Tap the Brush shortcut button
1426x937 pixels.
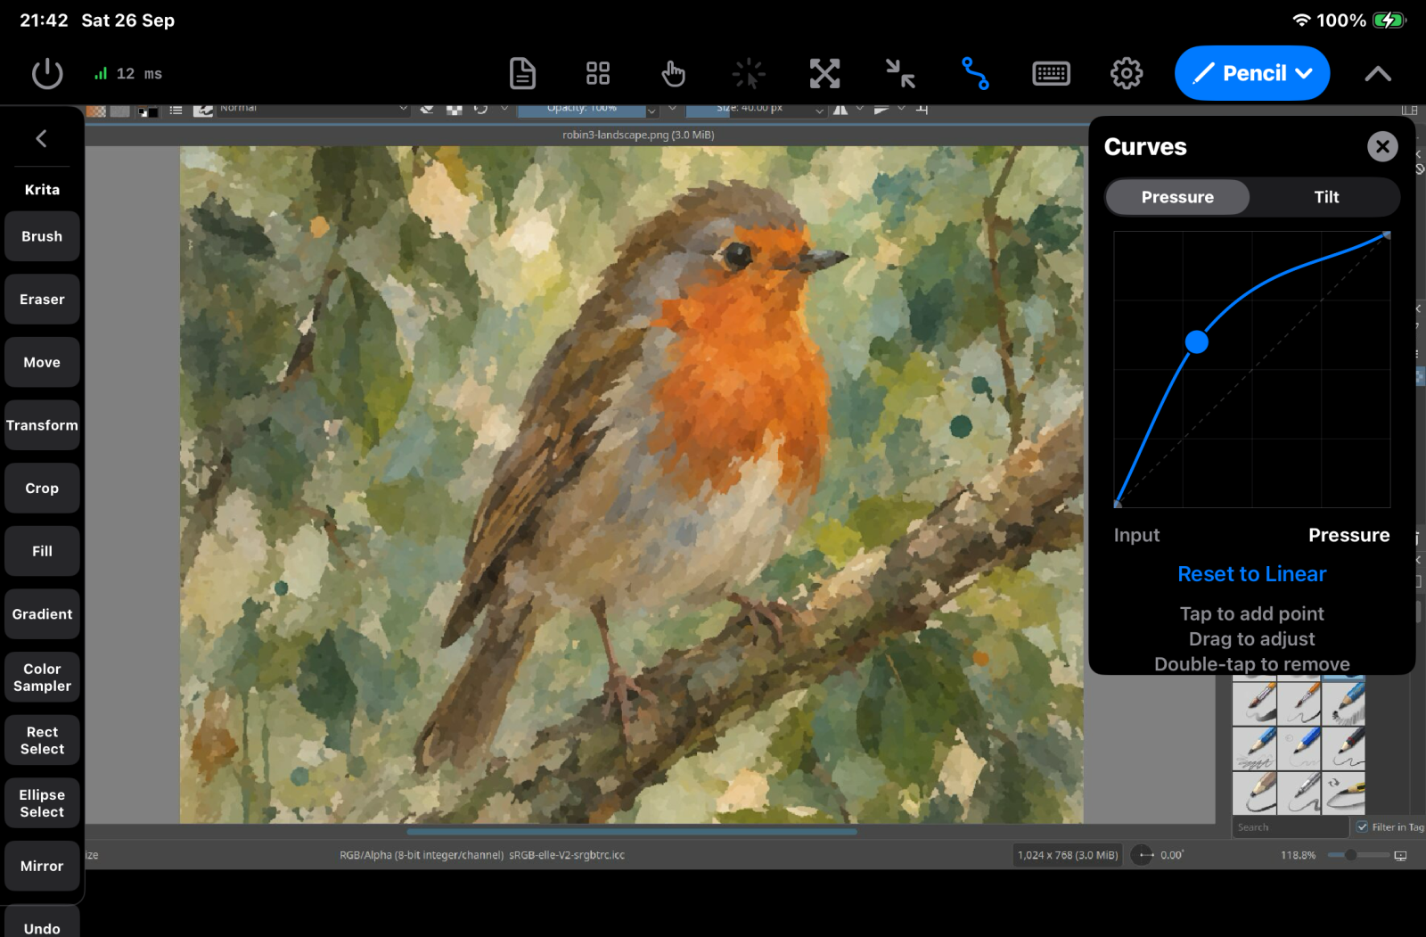42,236
